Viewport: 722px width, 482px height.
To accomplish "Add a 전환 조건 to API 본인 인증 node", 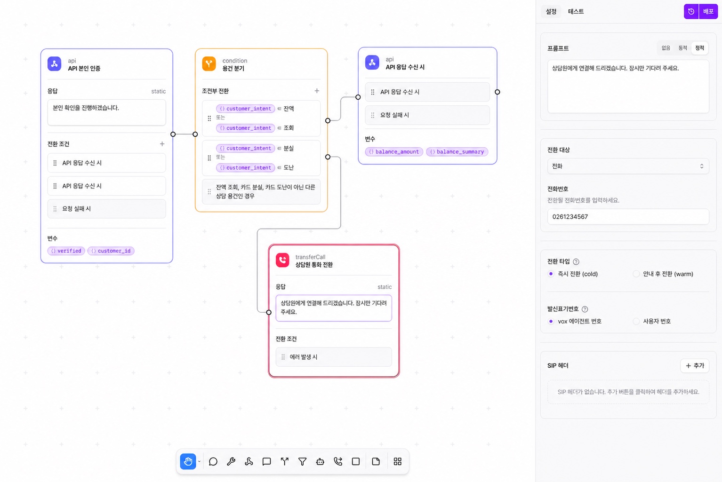I will (162, 144).
